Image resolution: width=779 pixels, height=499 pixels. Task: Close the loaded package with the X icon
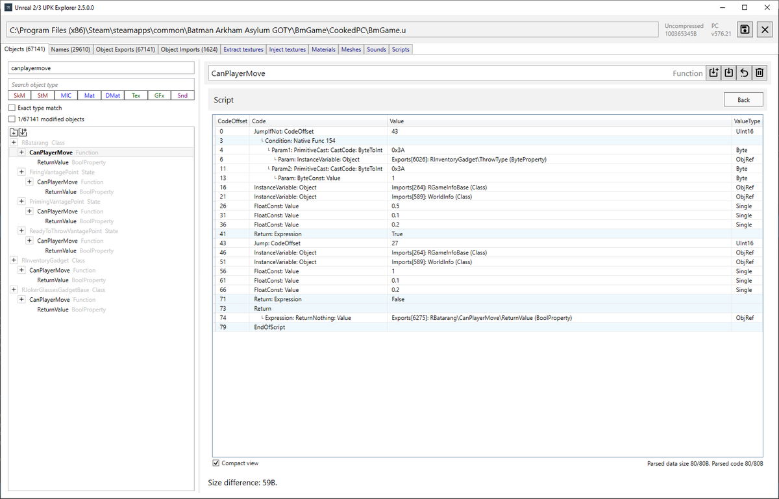click(764, 29)
